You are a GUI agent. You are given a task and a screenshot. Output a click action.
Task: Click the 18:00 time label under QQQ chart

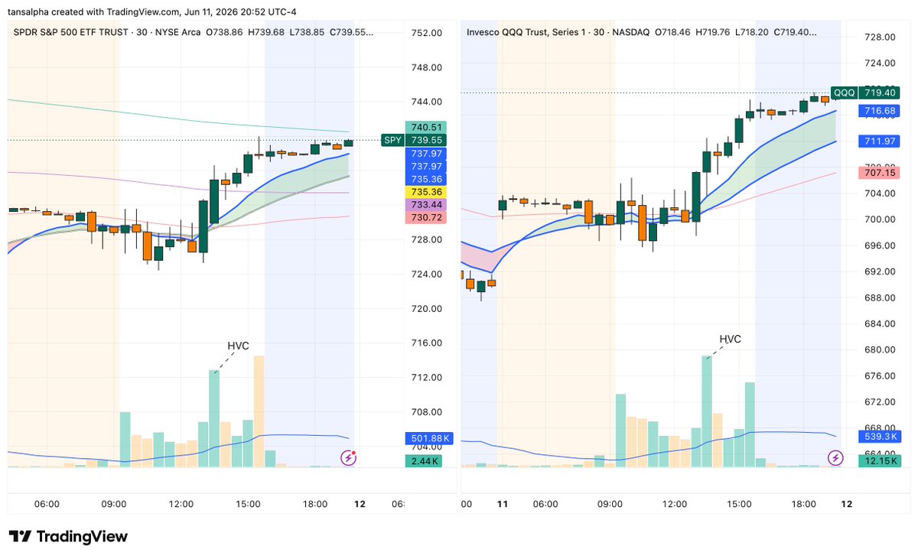803,505
